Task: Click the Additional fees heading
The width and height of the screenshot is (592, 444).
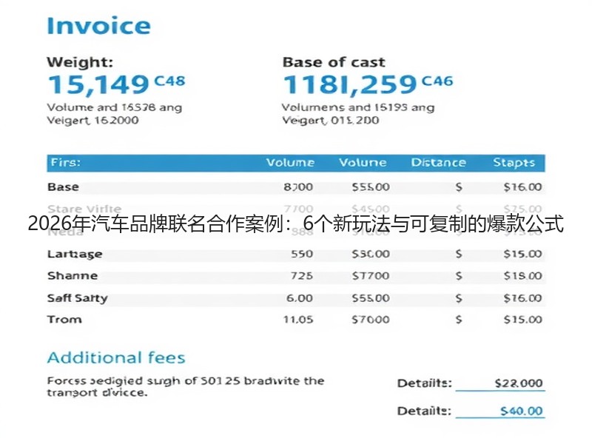Action: click(116, 357)
